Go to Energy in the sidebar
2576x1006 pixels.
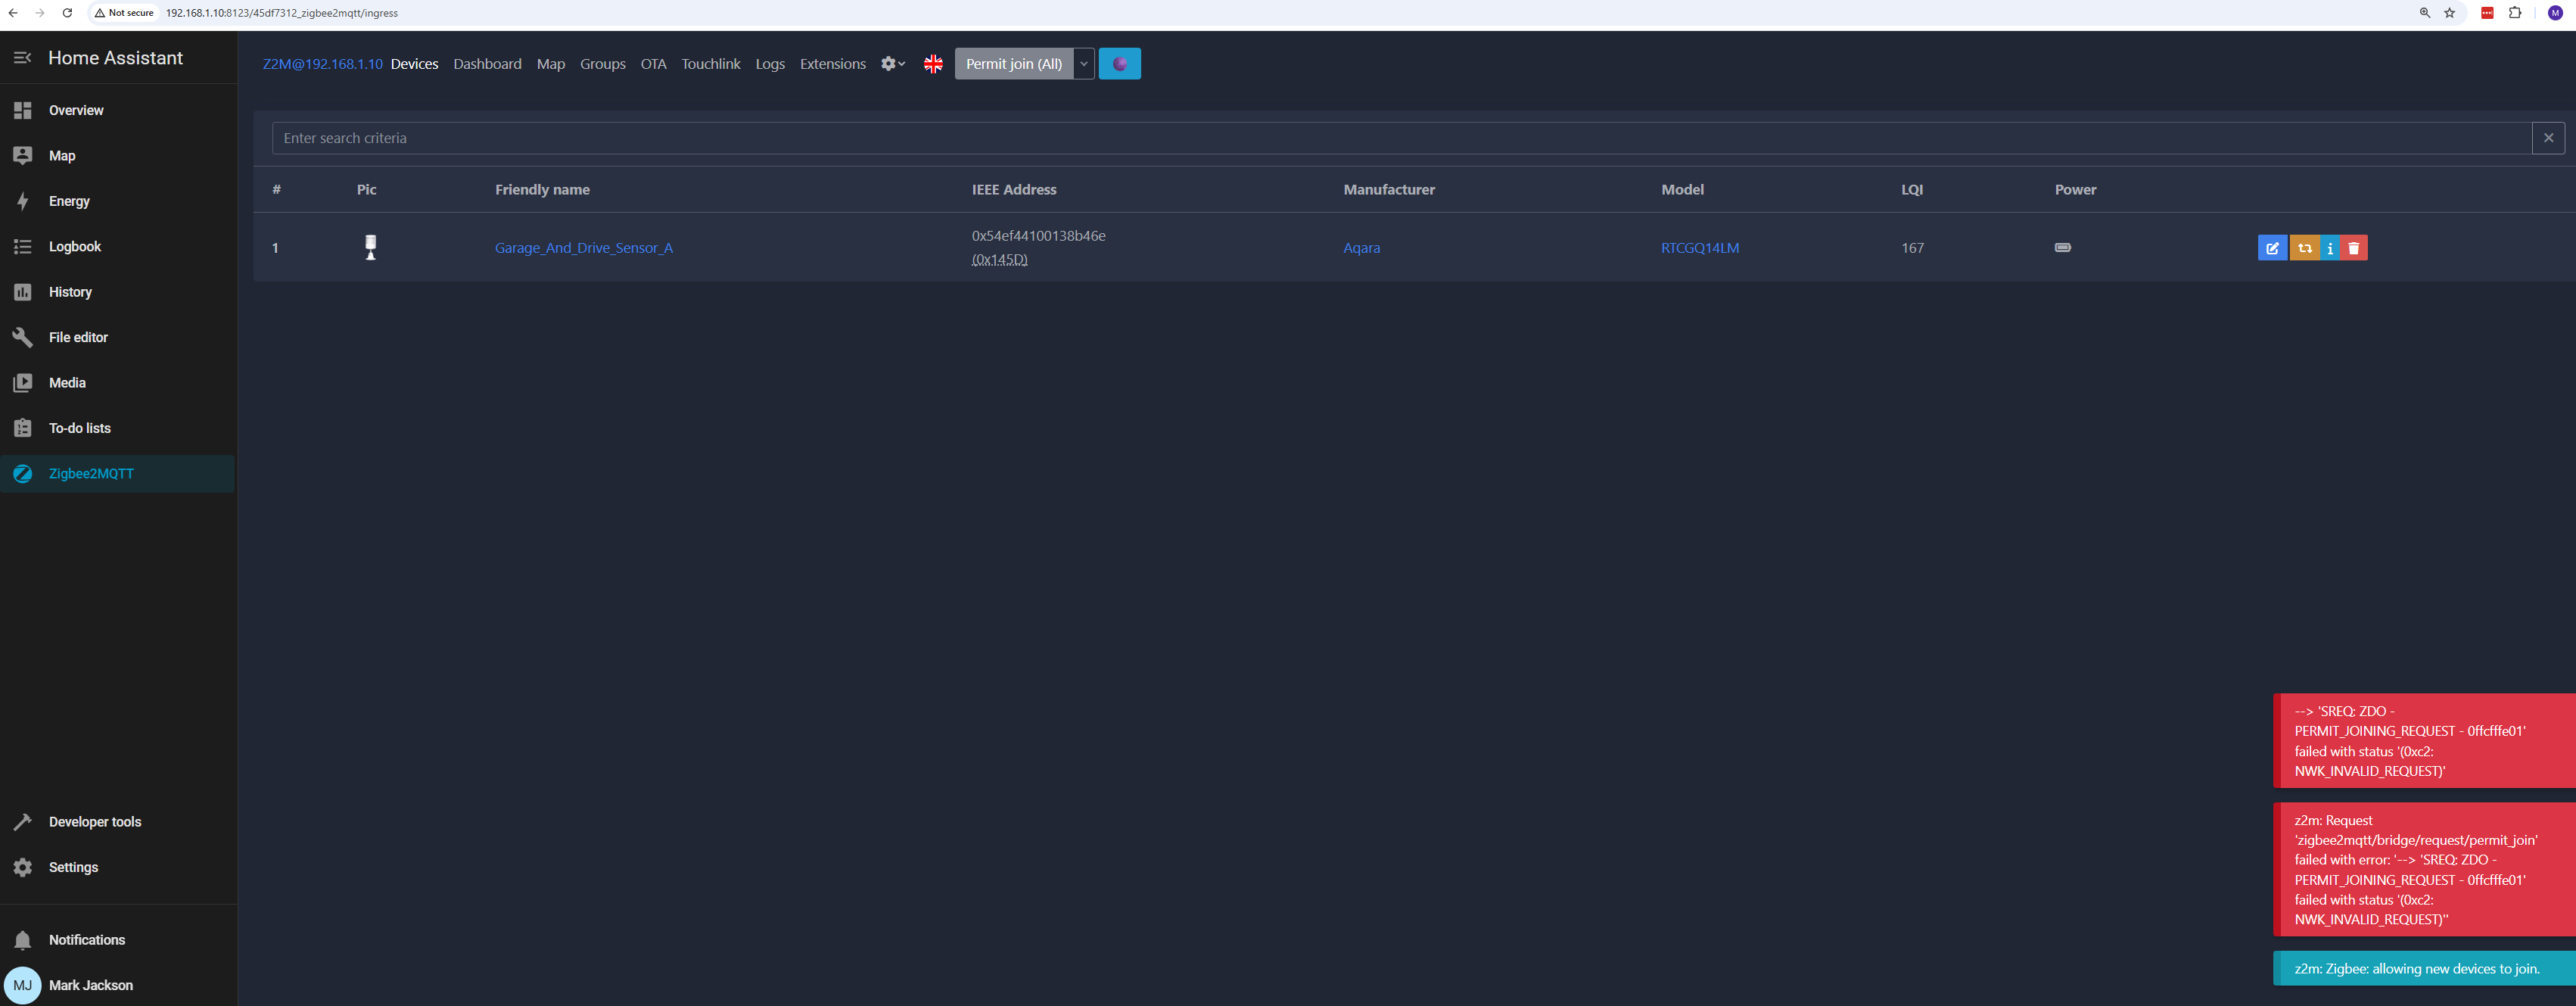click(x=118, y=201)
